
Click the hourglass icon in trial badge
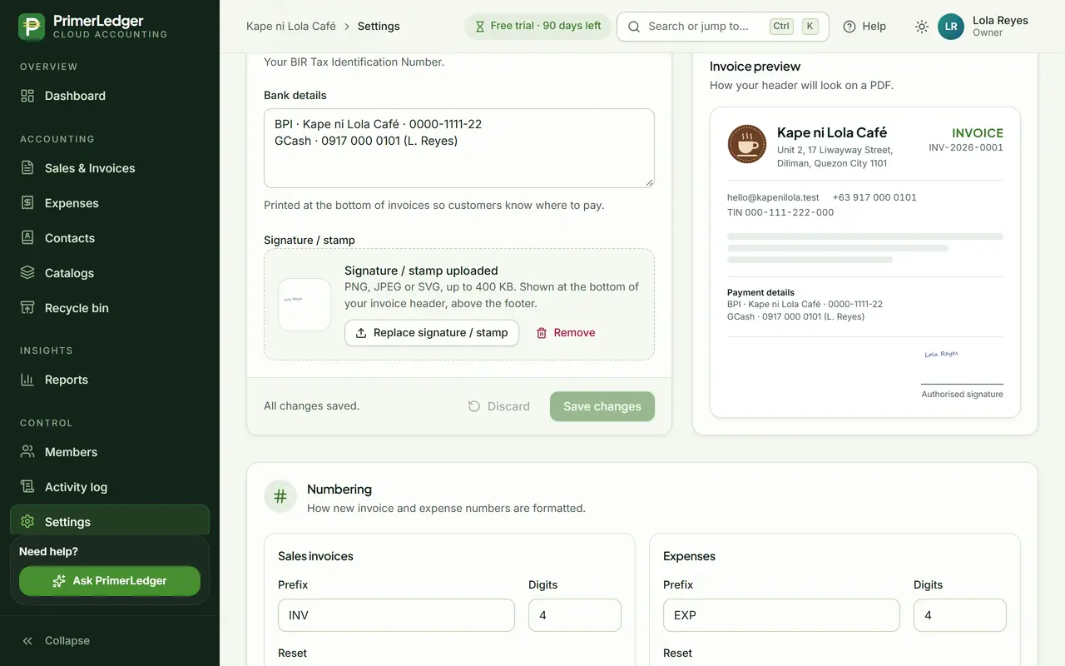480,27
